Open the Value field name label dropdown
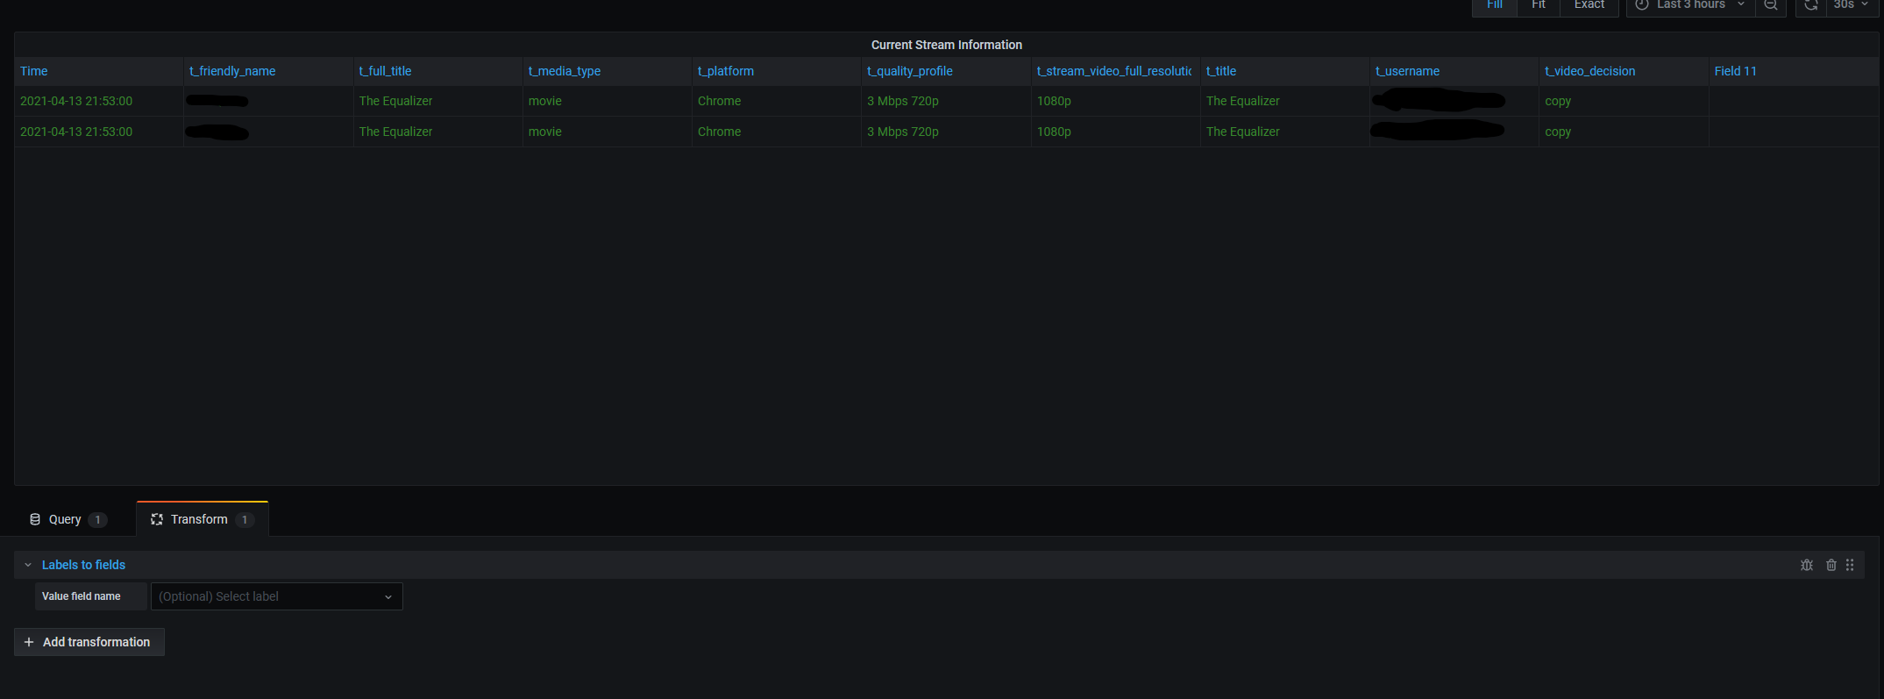 point(276,596)
